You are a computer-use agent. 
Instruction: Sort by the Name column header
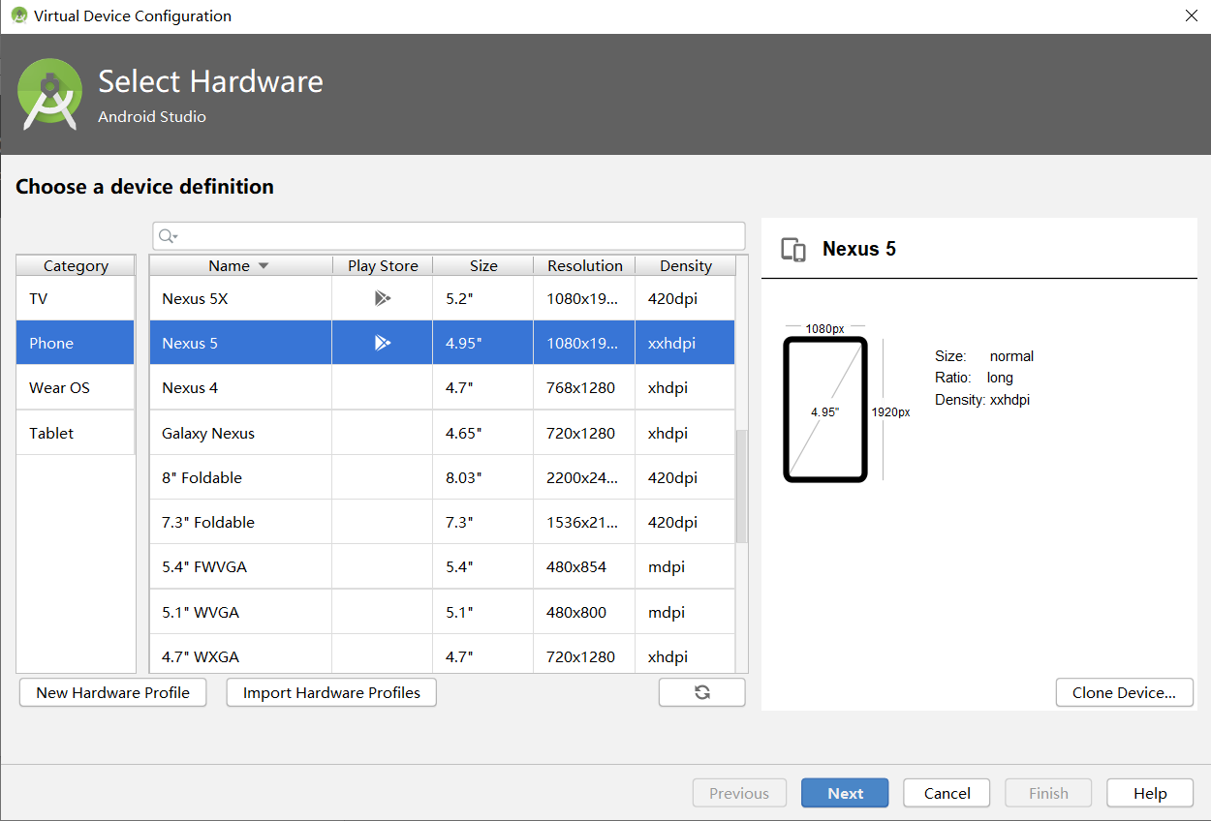click(240, 265)
